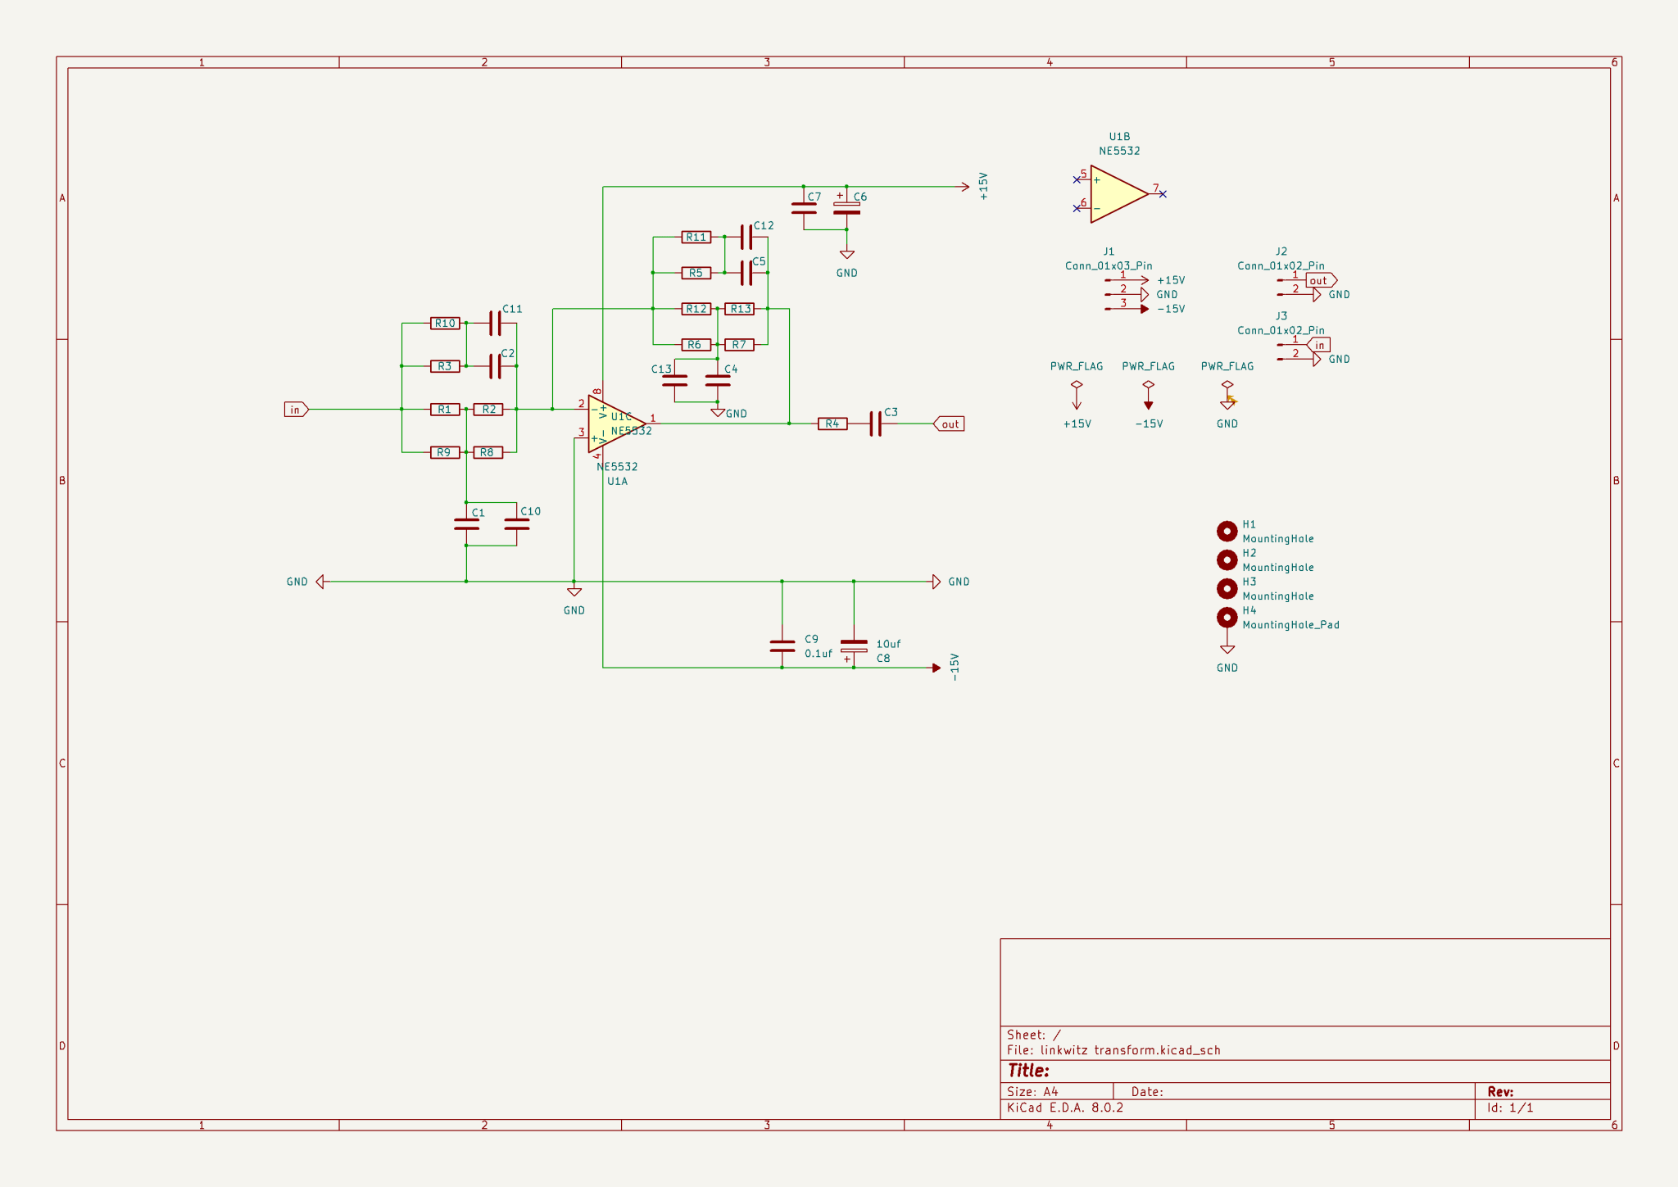Image resolution: width=1678 pixels, height=1187 pixels.
Task: Click the 'Size: A4' title block entry
Action: [x=1032, y=1091]
